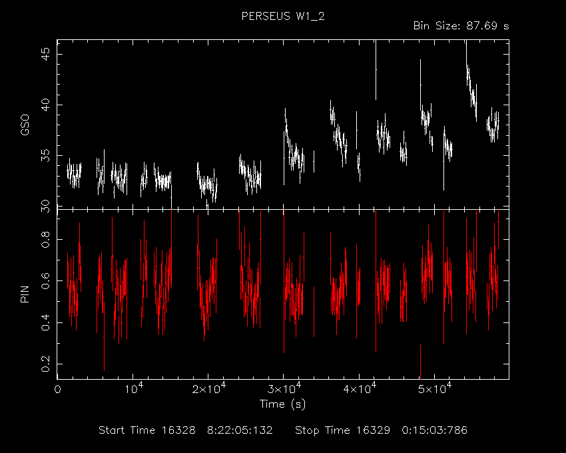Click the "Time (s)" x-axis label

pyautogui.click(x=282, y=404)
